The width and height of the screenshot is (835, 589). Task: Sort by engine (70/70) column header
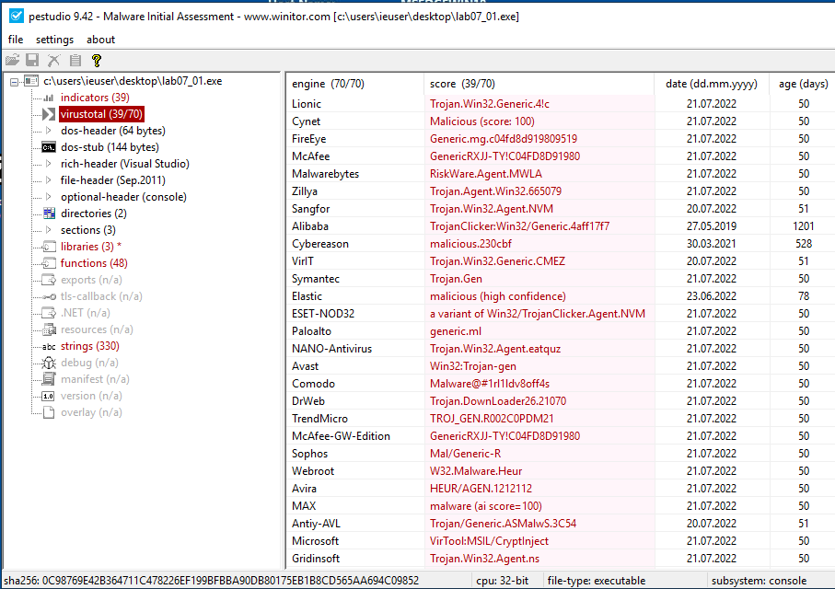point(354,84)
